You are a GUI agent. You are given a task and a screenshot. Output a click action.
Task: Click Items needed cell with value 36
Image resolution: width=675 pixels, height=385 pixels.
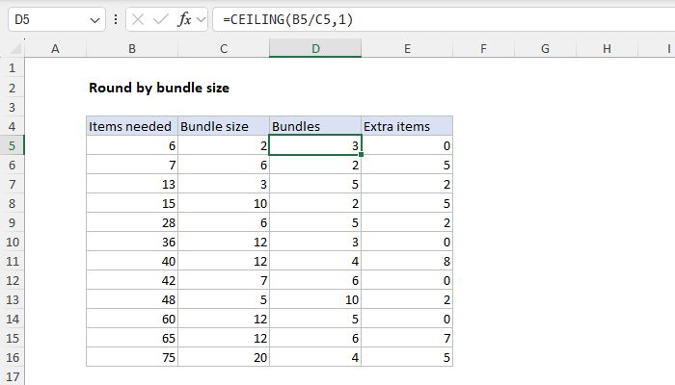pyautogui.click(x=132, y=242)
